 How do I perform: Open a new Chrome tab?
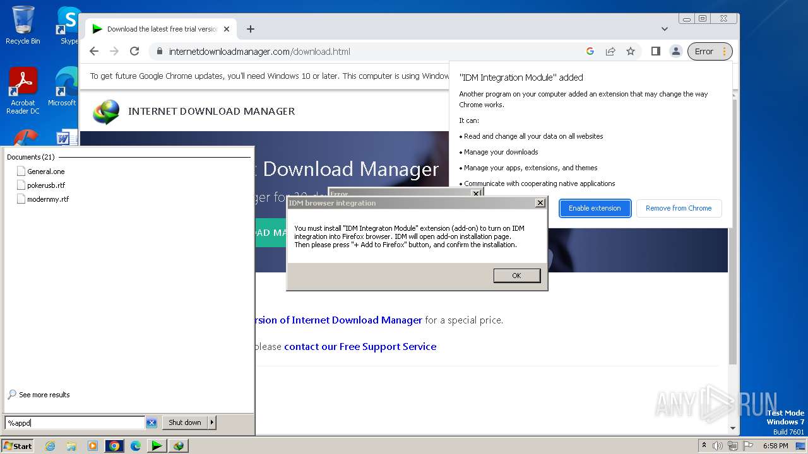[251, 29]
